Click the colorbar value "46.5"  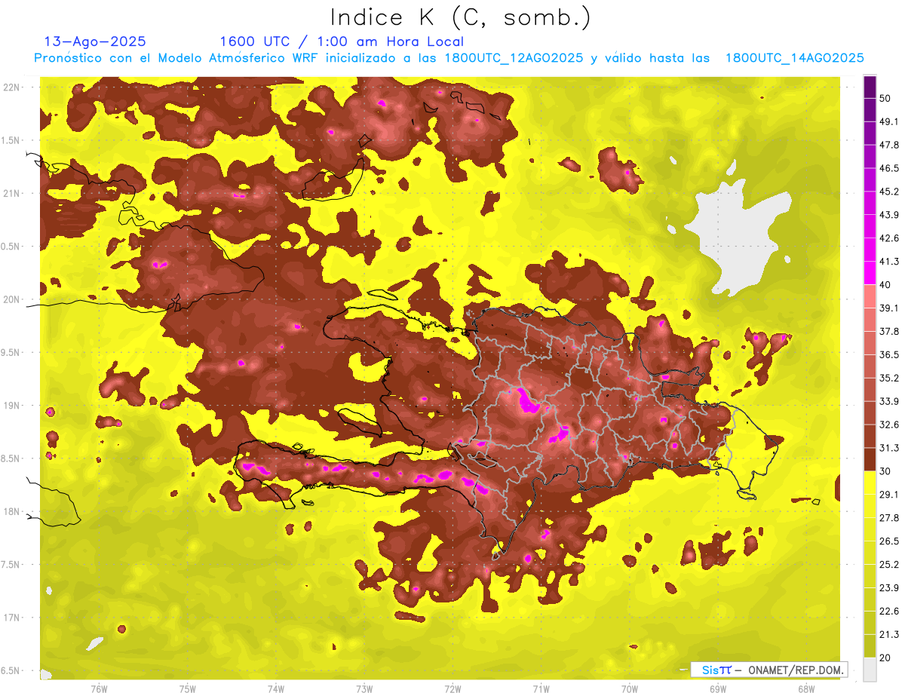[x=889, y=168]
